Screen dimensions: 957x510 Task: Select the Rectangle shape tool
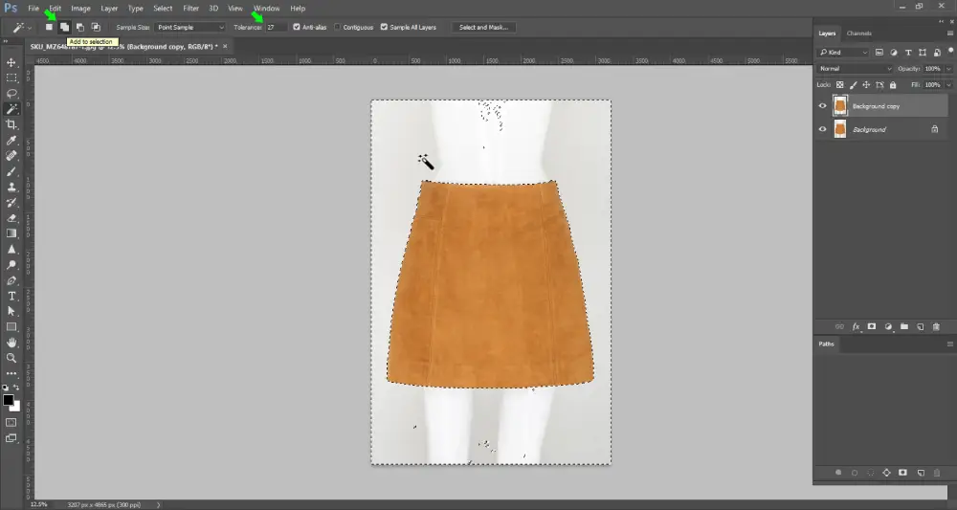point(11,327)
